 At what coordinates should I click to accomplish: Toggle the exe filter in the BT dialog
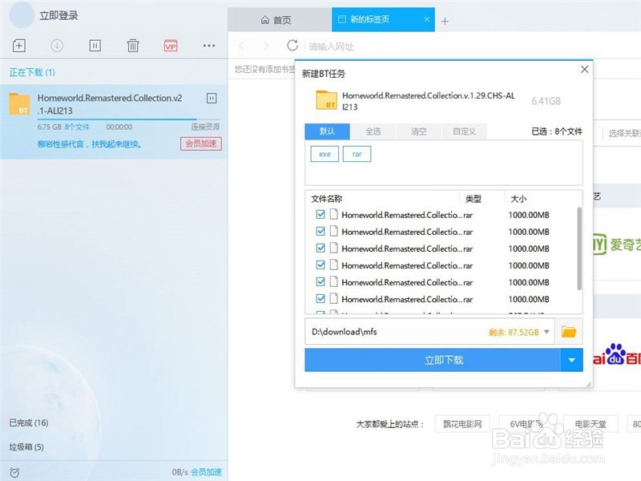point(324,153)
